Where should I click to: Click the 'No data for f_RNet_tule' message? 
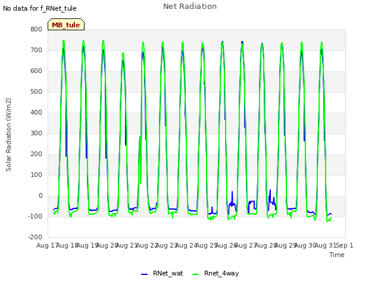(x=40, y=8)
